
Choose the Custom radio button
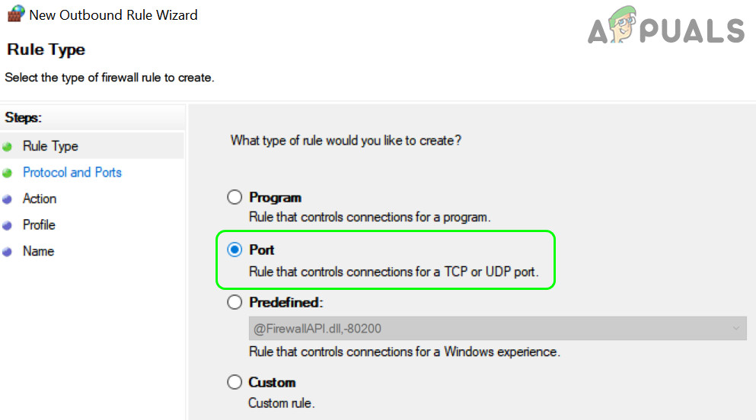coord(235,382)
